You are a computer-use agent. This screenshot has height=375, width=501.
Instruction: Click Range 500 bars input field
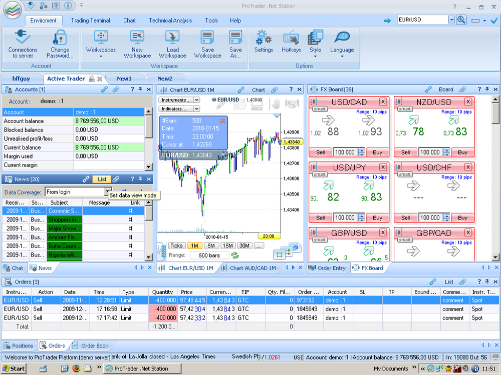coord(209,255)
